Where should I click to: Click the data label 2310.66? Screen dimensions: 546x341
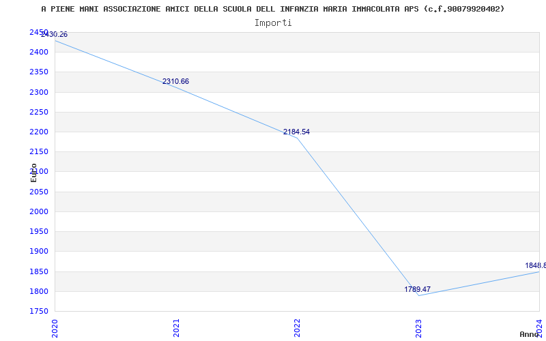pos(175,81)
